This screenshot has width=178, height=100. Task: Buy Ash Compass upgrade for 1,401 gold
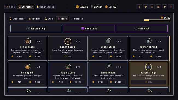(x=19, y=57)
